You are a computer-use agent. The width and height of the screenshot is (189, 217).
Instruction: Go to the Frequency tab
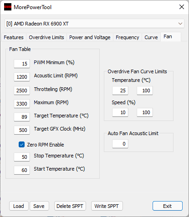[127, 37]
